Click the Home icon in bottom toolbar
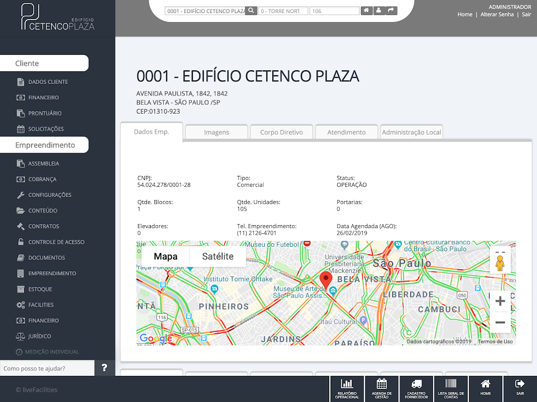The height and width of the screenshot is (402, 537). [x=485, y=384]
